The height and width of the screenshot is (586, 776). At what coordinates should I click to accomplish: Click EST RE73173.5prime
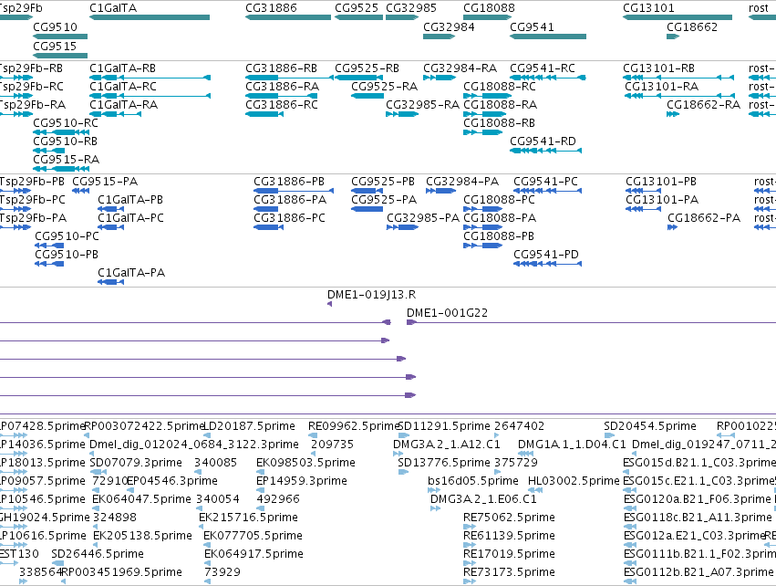509,572
